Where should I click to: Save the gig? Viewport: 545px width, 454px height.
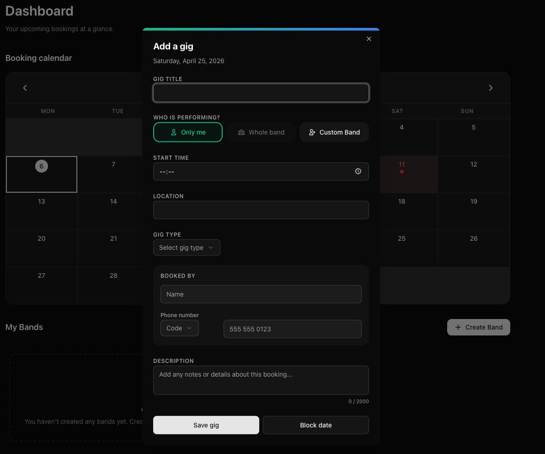(x=206, y=425)
